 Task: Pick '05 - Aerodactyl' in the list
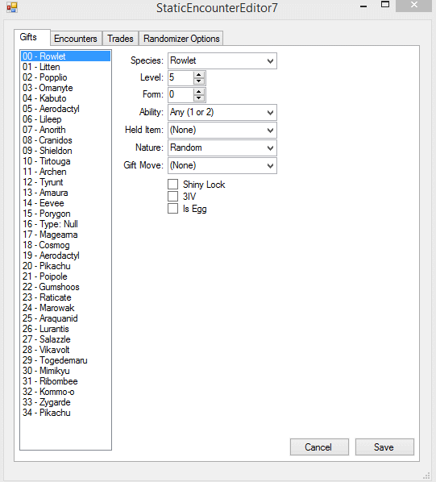(65, 109)
